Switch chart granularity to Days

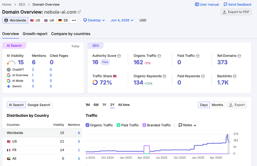204,105
